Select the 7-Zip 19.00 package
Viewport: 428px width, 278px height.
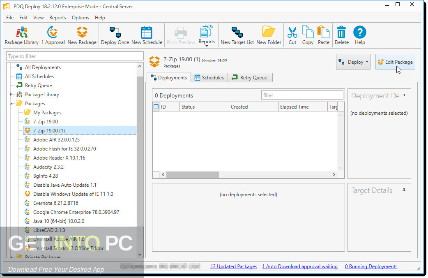(x=46, y=121)
